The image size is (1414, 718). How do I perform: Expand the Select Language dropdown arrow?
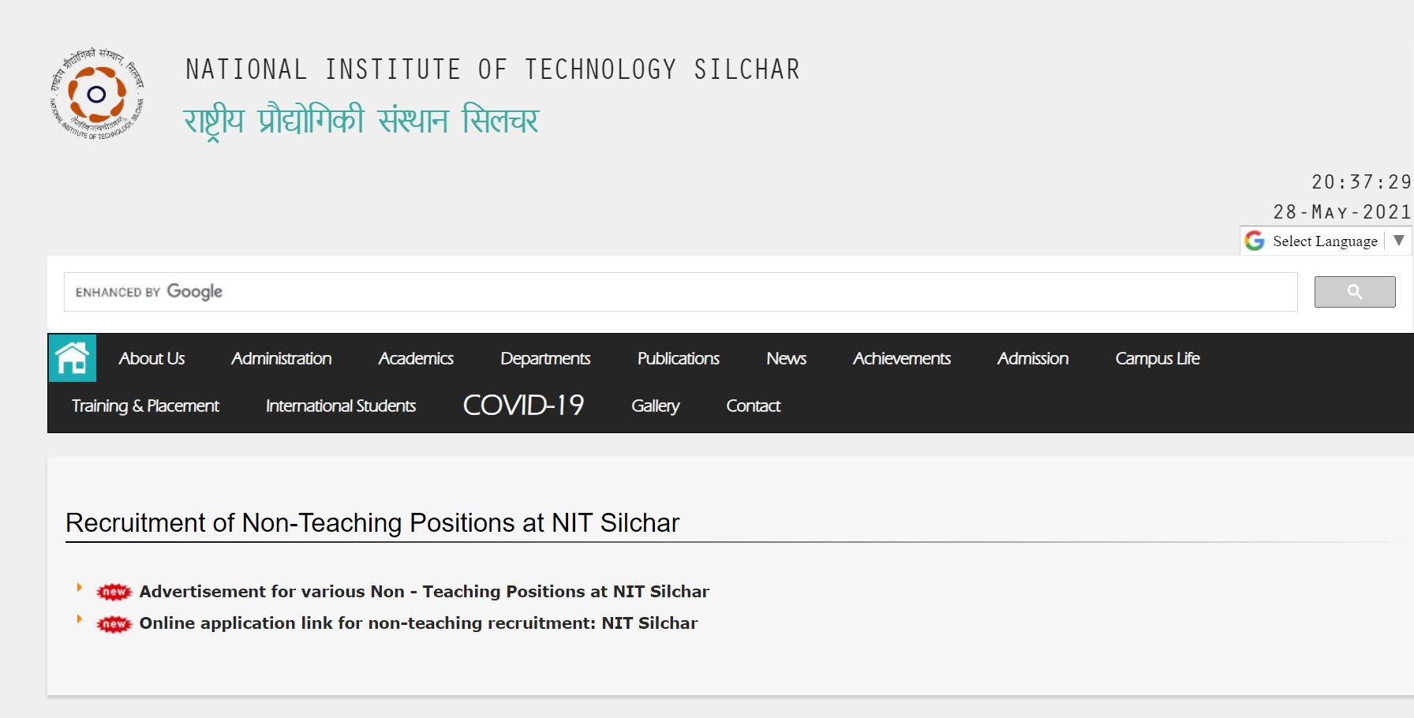pyautogui.click(x=1398, y=241)
